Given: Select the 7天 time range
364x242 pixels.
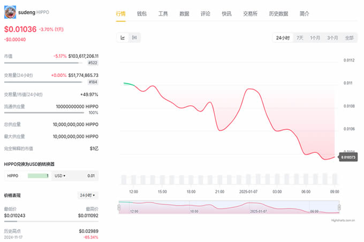Looking at the screenshot, I should [x=300, y=38].
